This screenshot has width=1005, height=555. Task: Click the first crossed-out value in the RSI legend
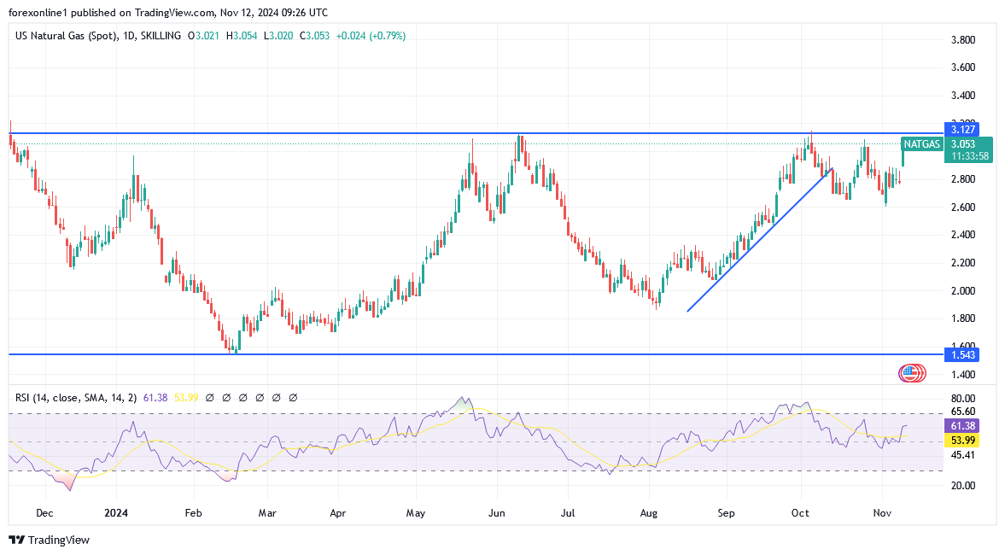pos(209,397)
